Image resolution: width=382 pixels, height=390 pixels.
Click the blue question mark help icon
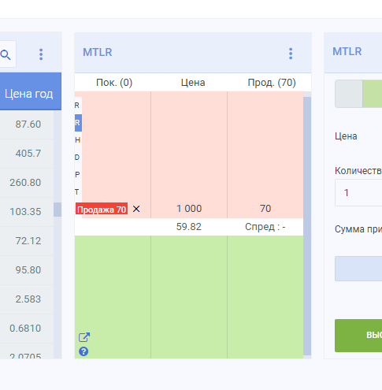(x=83, y=351)
